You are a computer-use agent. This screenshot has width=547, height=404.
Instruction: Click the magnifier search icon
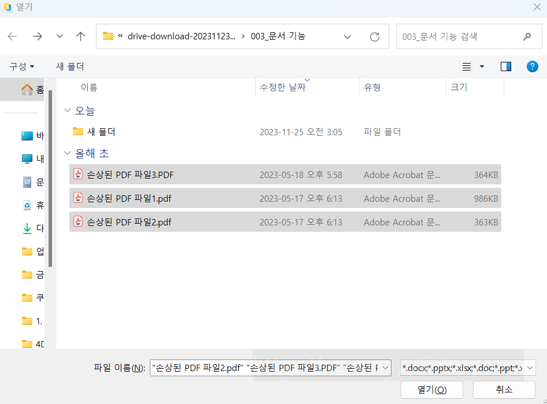527,36
